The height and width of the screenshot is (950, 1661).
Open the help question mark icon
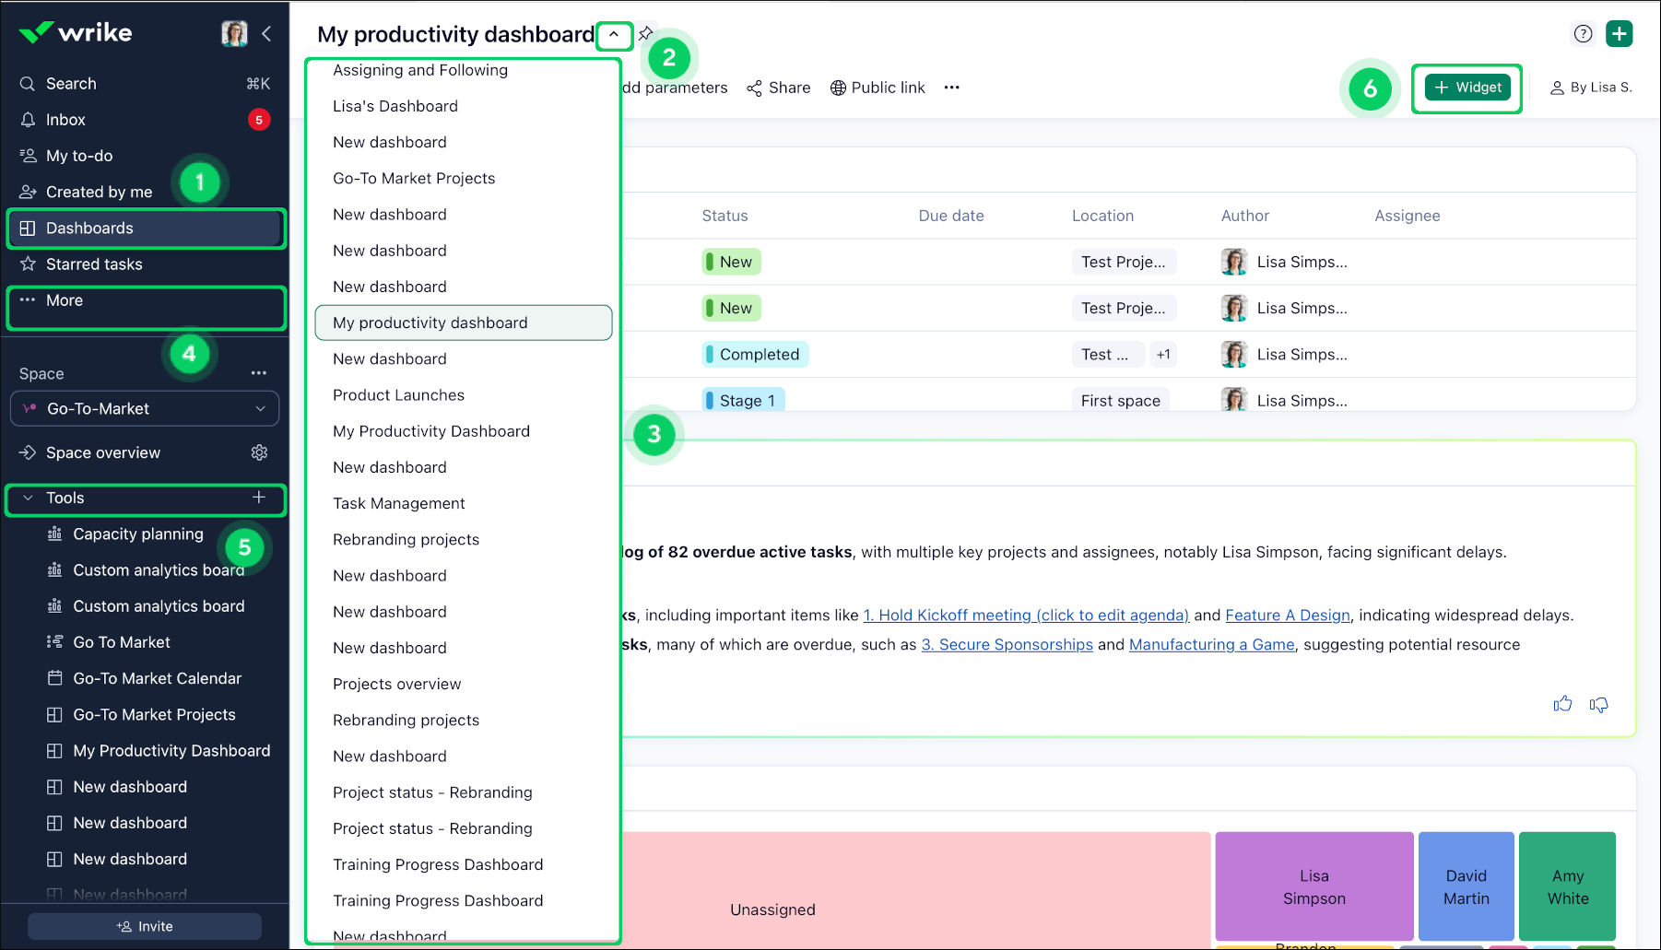pos(1583,34)
